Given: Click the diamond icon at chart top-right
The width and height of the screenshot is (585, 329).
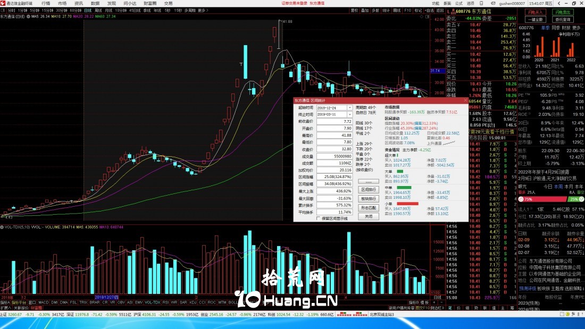Looking at the screenshot, I should (x=422, y=17).
